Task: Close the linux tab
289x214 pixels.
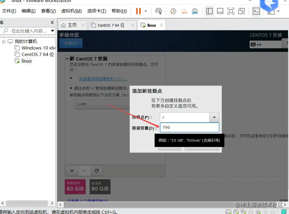Action: (161, 25)
